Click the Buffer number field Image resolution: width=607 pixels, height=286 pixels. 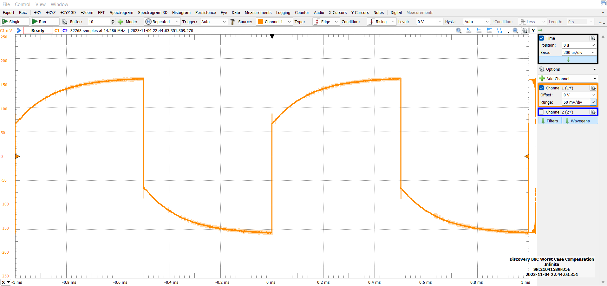(x=99, y=22)
